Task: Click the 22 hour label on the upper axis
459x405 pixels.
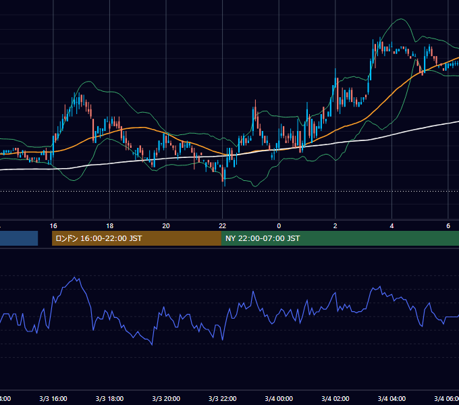Action: click(x=223, y=225)
